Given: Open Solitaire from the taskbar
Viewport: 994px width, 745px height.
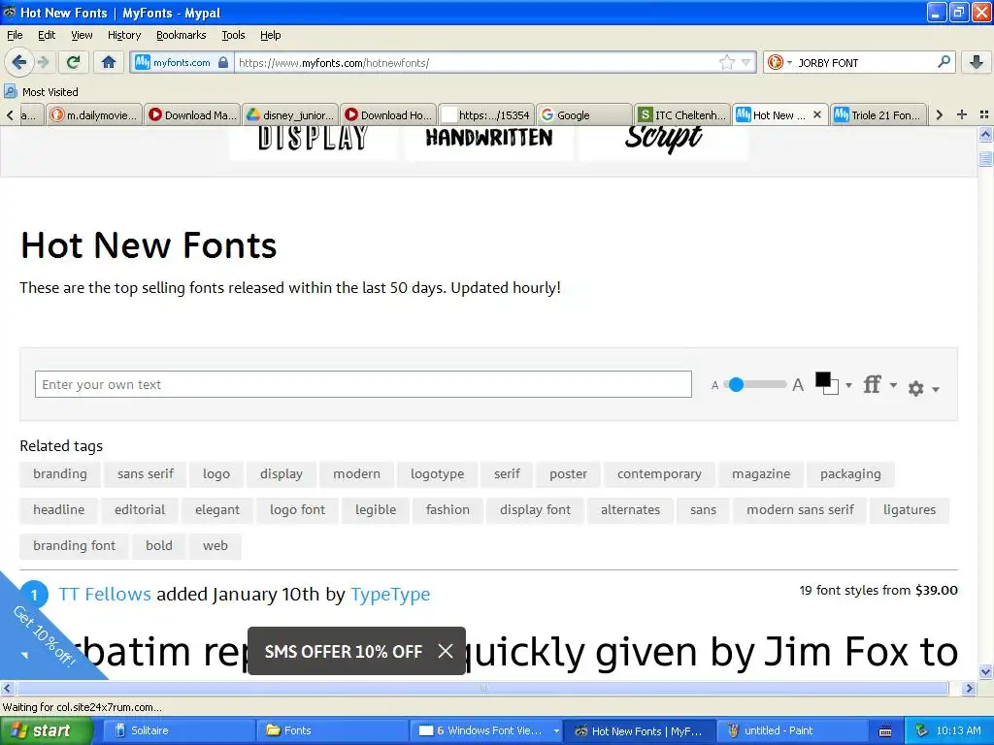Looking at the screenshot, I should point(179,731).
